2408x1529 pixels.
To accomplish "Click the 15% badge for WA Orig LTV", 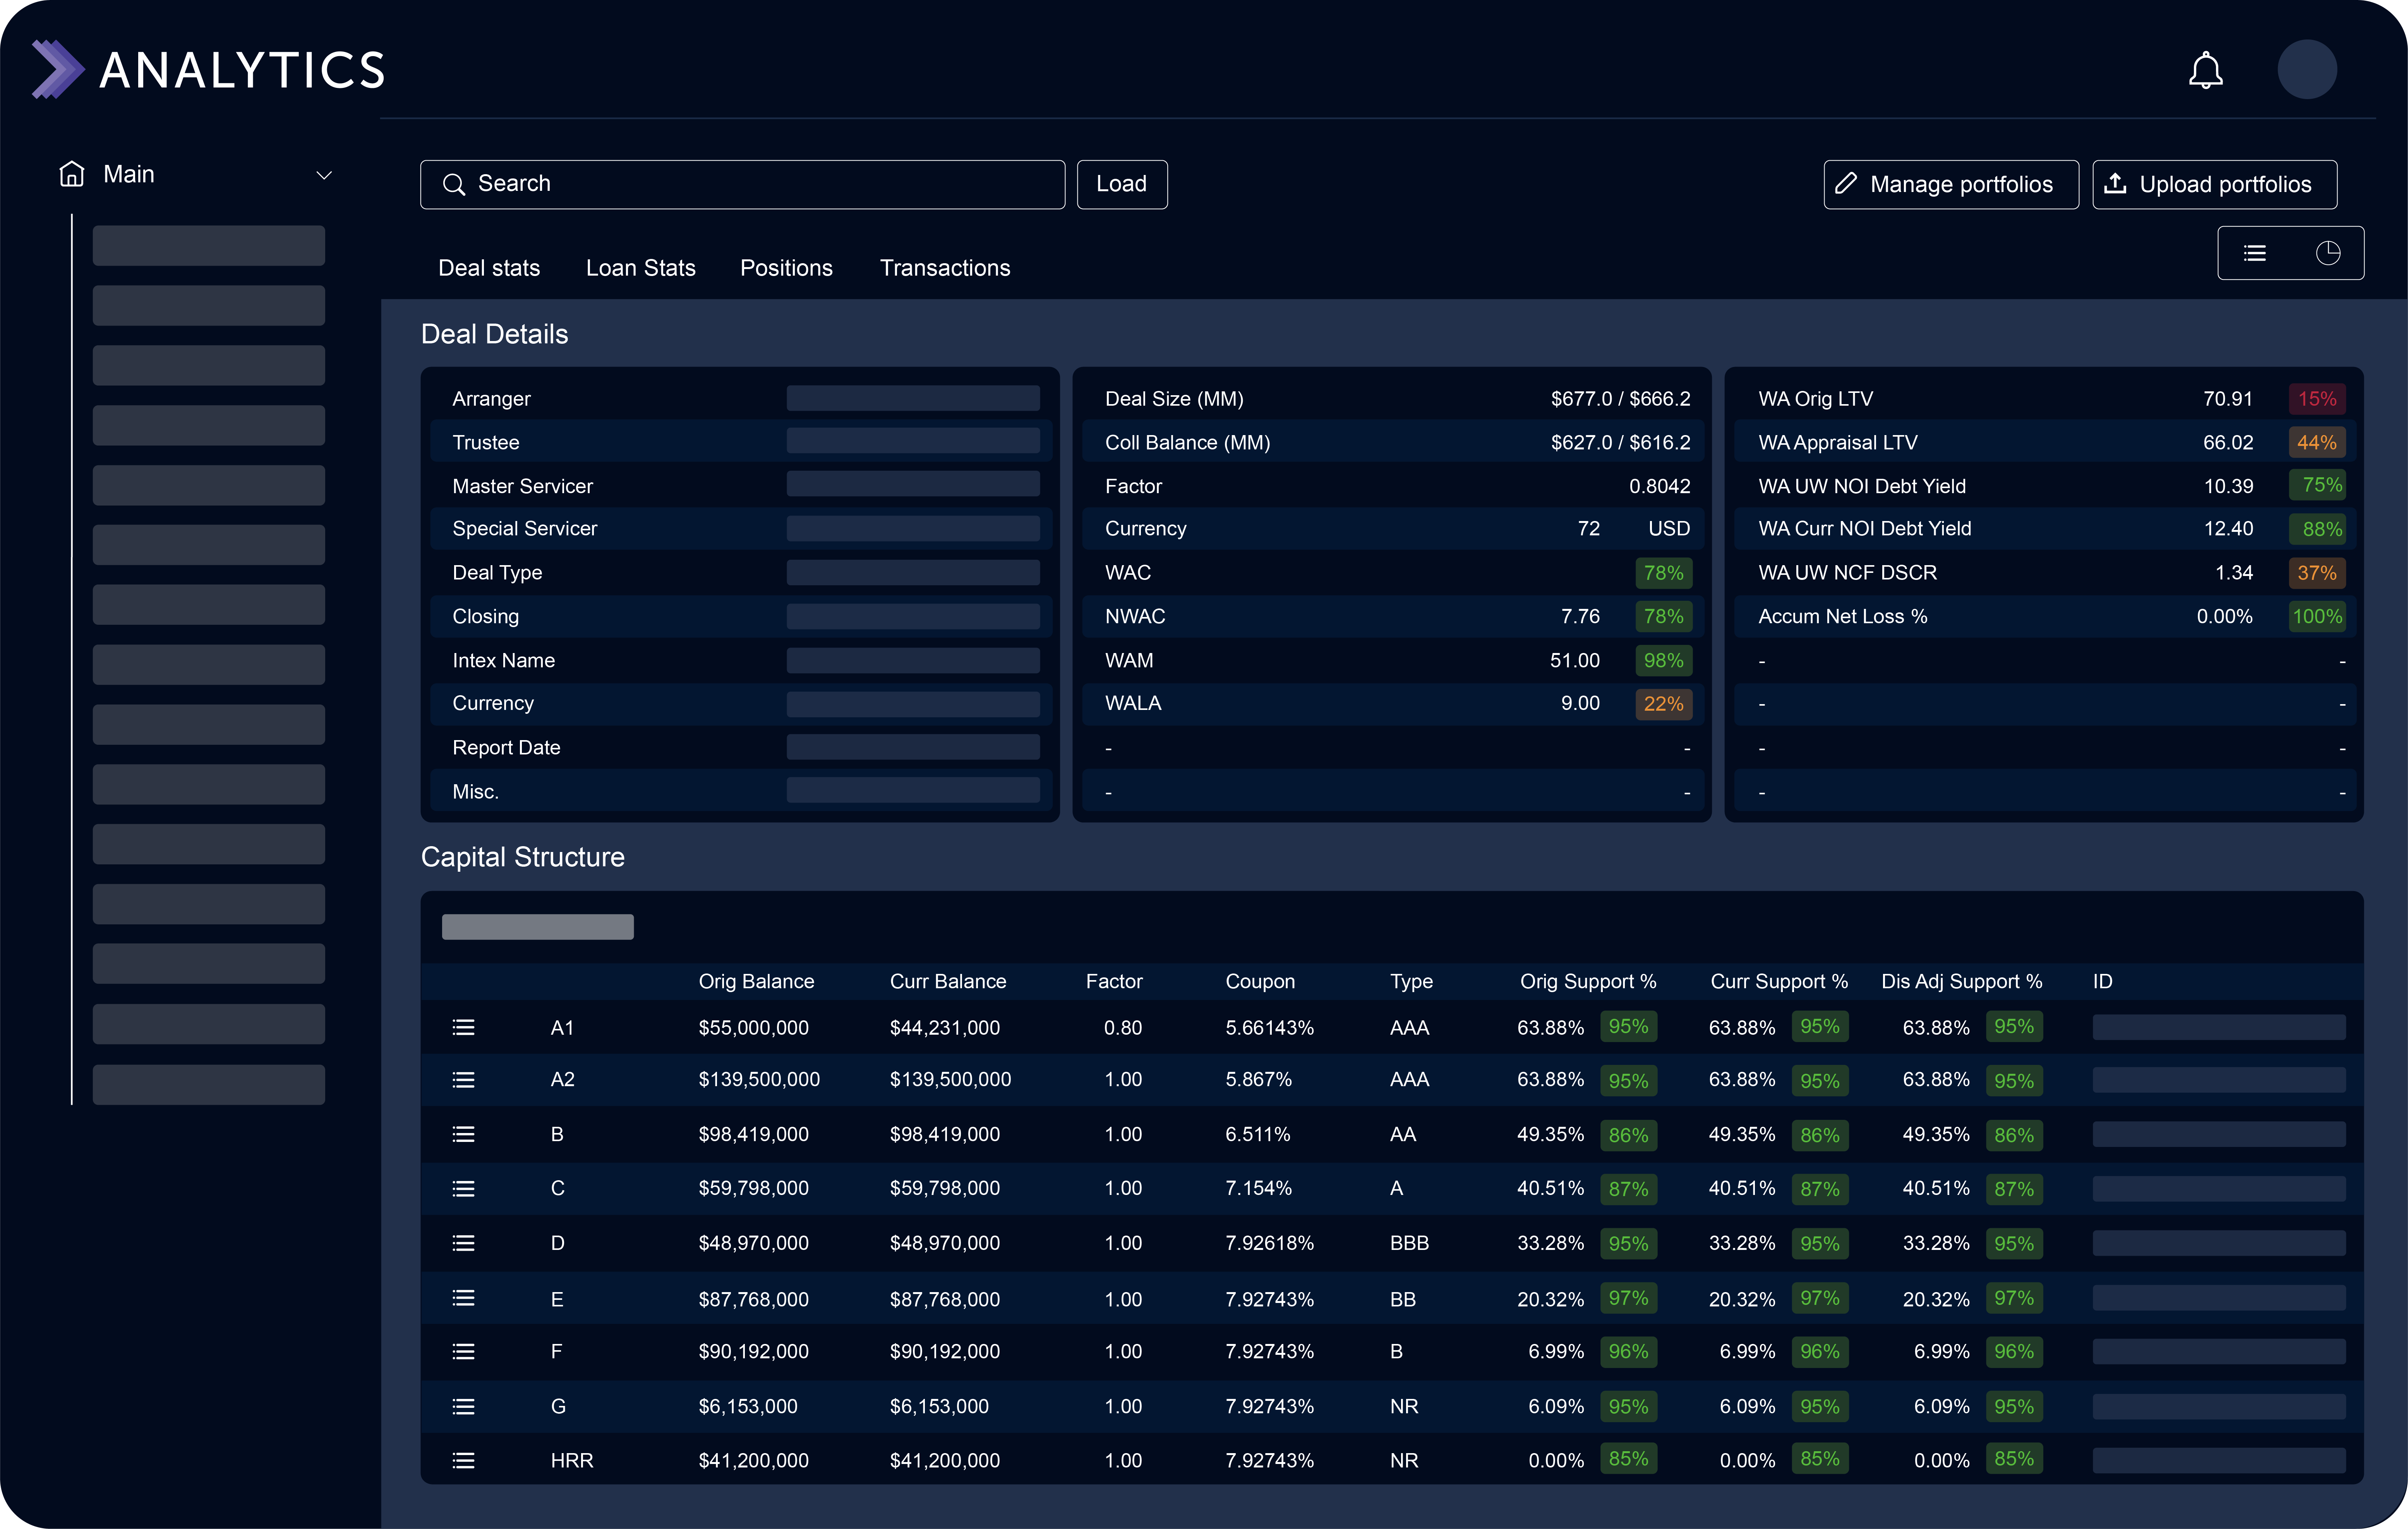I will (x=2317, y=399).
